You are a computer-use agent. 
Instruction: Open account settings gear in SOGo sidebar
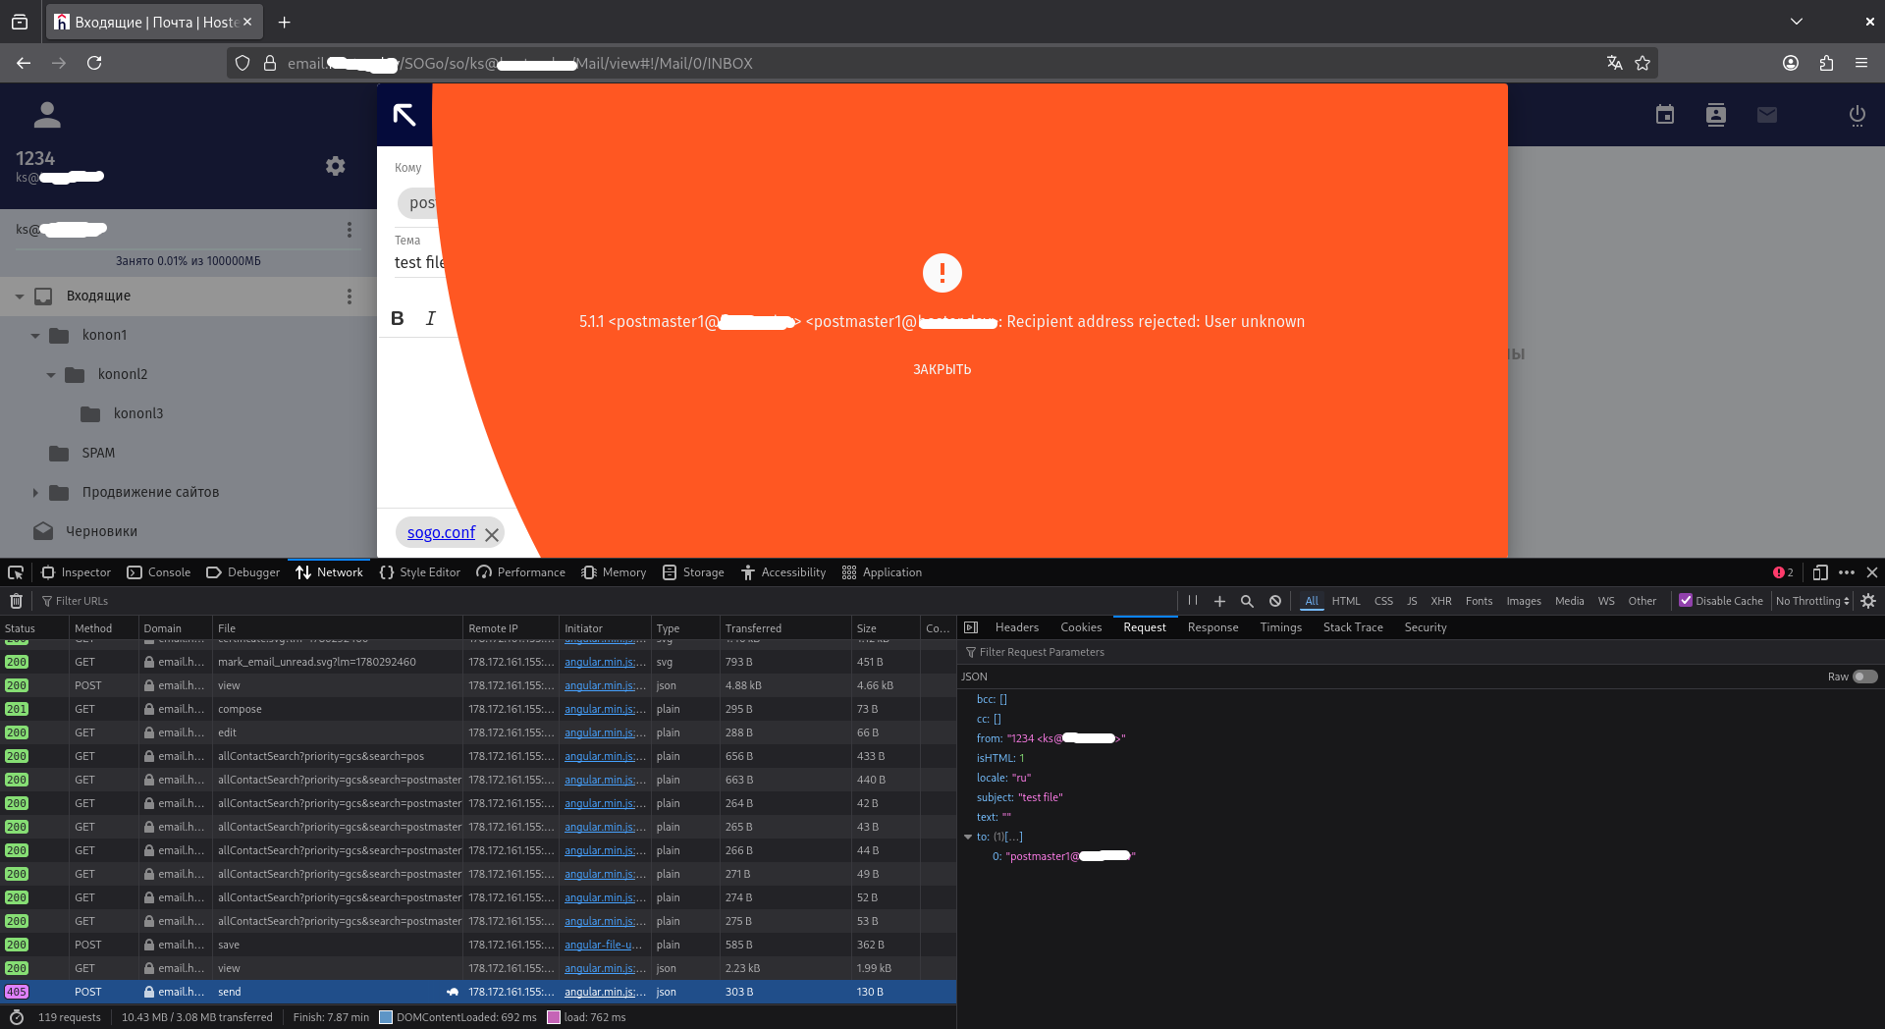pos(336,166)
